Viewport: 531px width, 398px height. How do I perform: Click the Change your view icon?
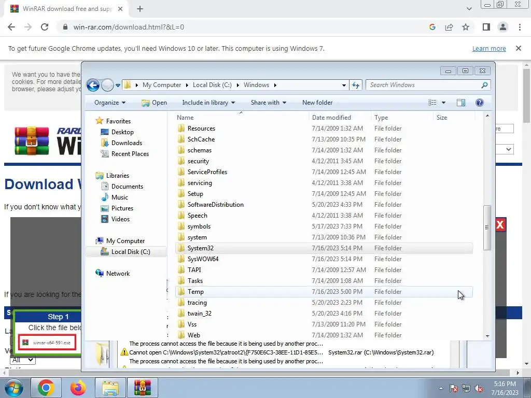click(432, 103)
